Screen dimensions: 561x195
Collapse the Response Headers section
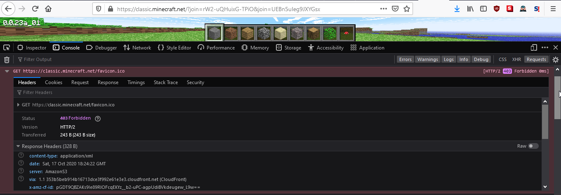click(18, 146)
